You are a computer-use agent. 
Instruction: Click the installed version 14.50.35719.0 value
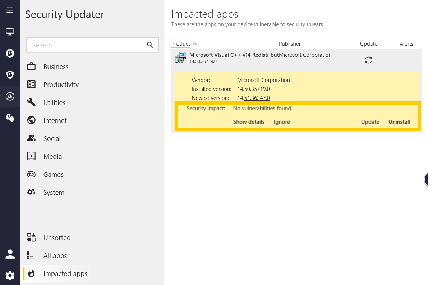pyautogui.click(x=254, y=89)
